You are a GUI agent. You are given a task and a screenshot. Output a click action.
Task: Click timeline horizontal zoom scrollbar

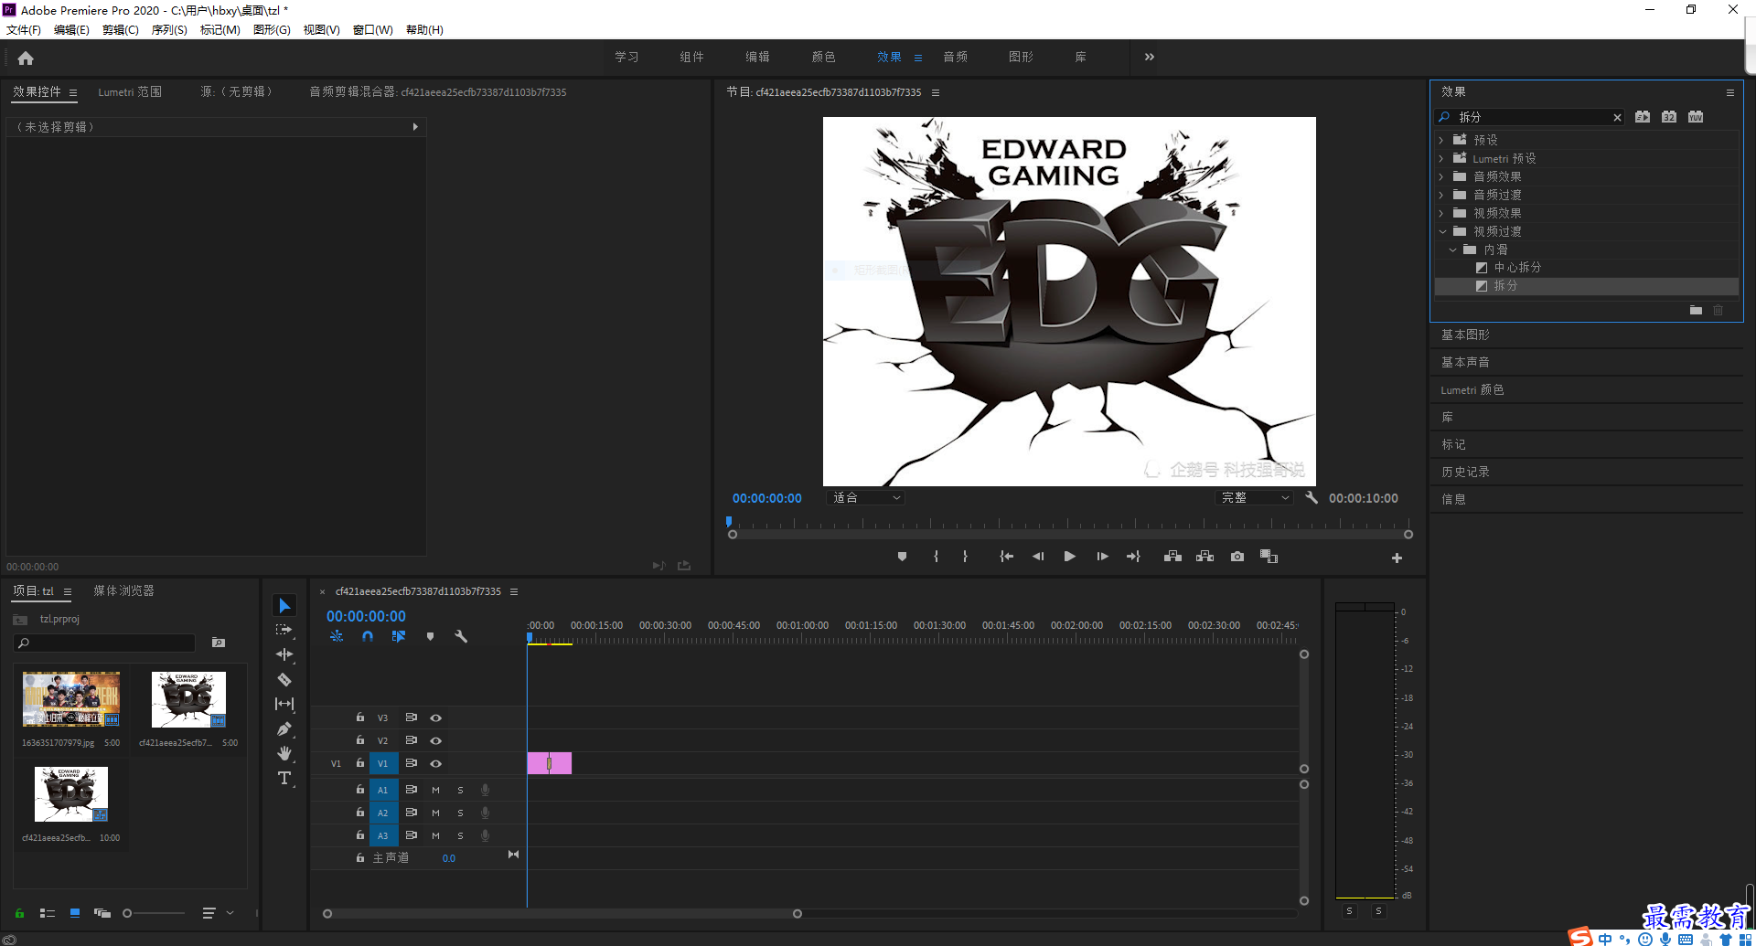[x=562, y=914]
